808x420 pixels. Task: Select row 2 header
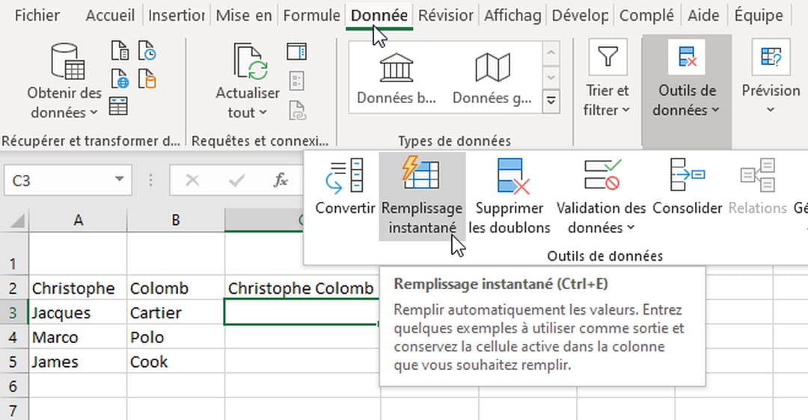13,288
